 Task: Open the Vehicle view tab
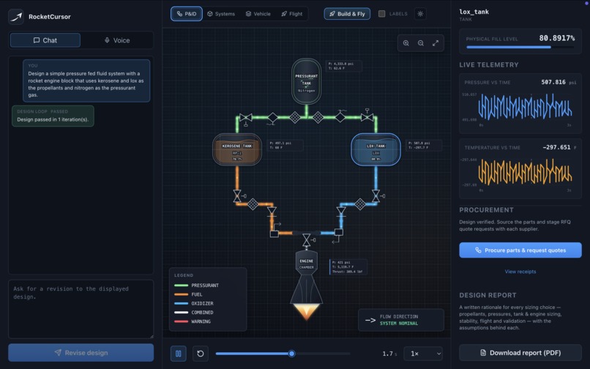(258, 14)
